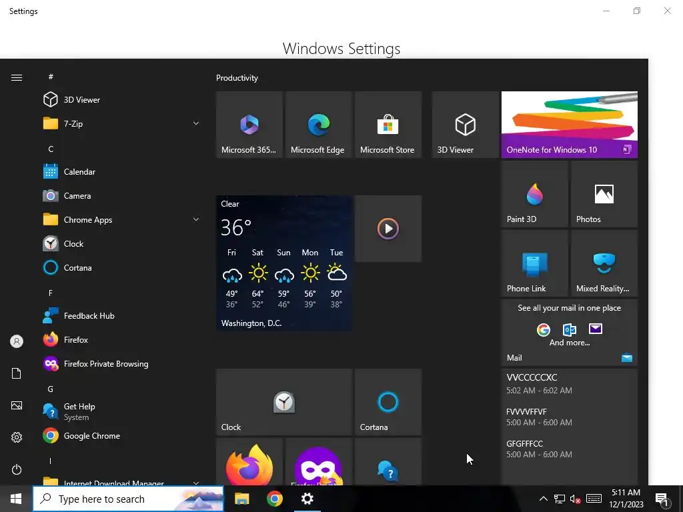Open user account options in Start
The width and height of the screenshot is (683, 512).
coord(17,341)
